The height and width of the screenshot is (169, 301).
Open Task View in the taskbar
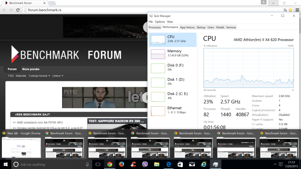click(x=98, y=164)
